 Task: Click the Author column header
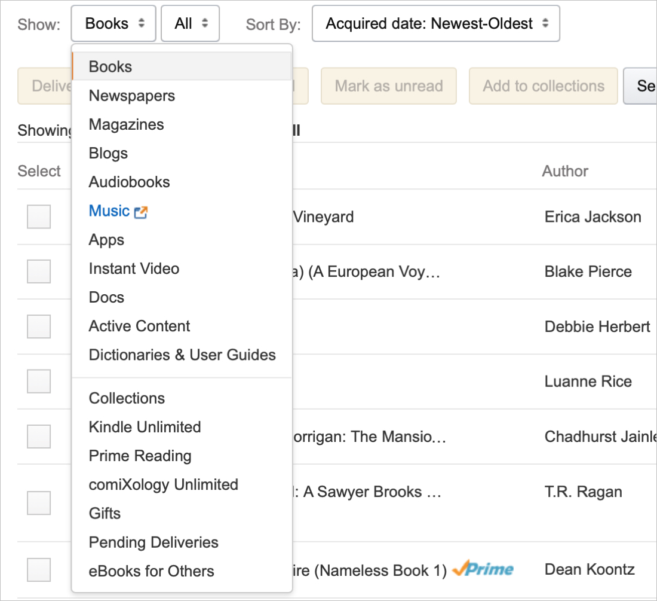(x=565, y=171)
